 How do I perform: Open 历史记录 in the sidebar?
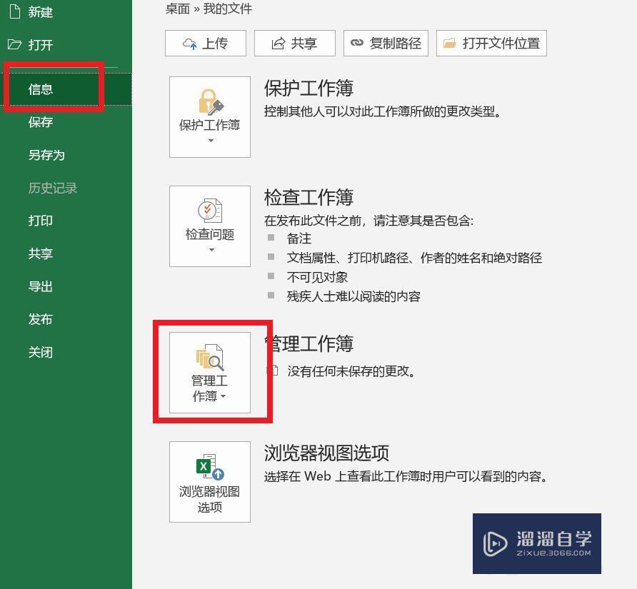(53, 188)
